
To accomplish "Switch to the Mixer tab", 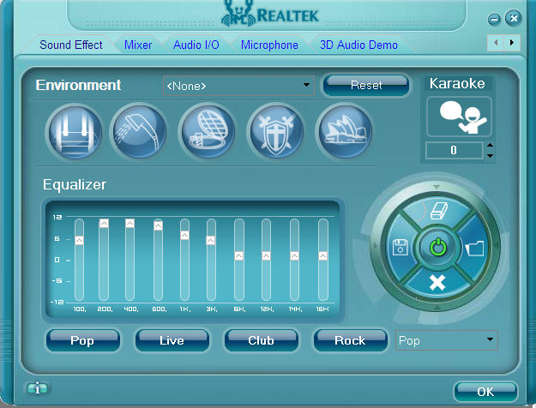I will [x=138, y=45].
